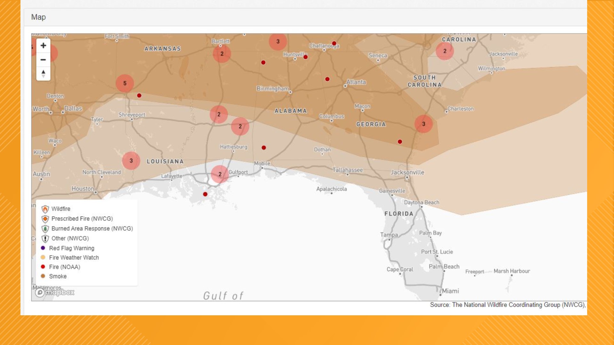Click the Prescribed Fire (NWCG) legend icon
The width and height of the screenshot is (614, 345).
(45, 219)
